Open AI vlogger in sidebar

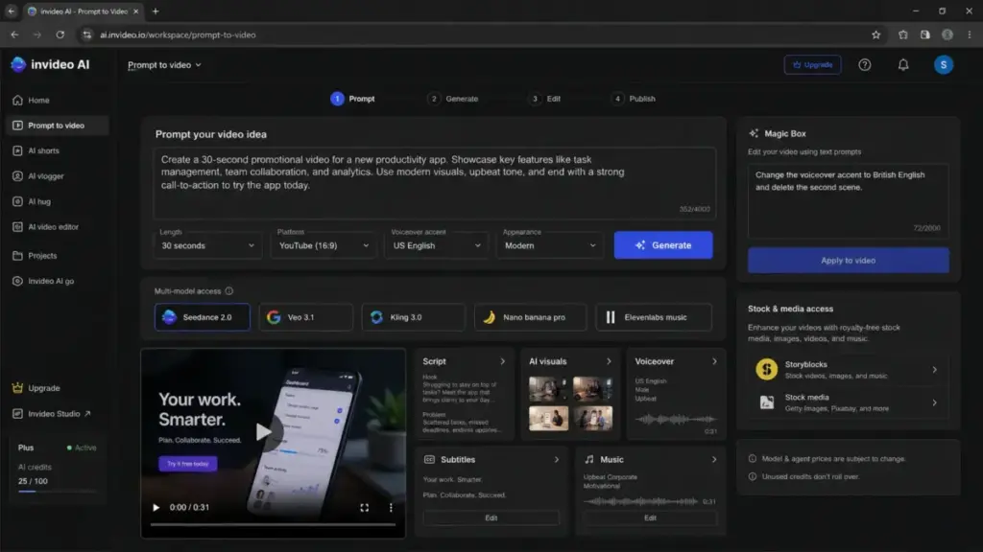pyautogui.click(x=55, y=176)
